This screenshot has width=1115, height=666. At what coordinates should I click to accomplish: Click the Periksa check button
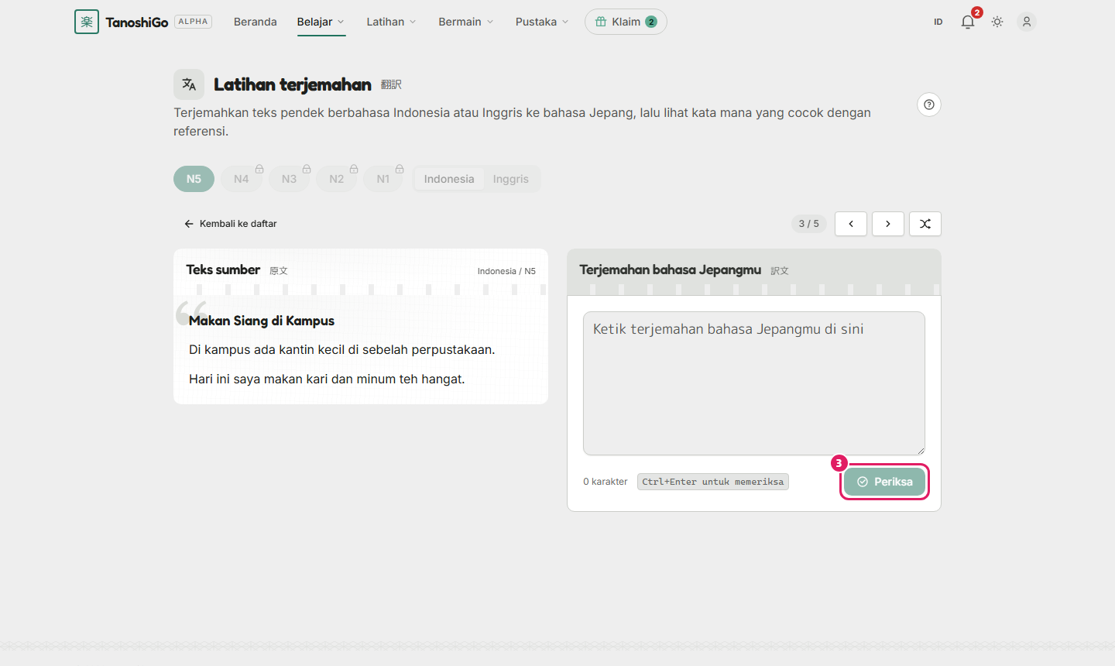click(x=884, y=482)
